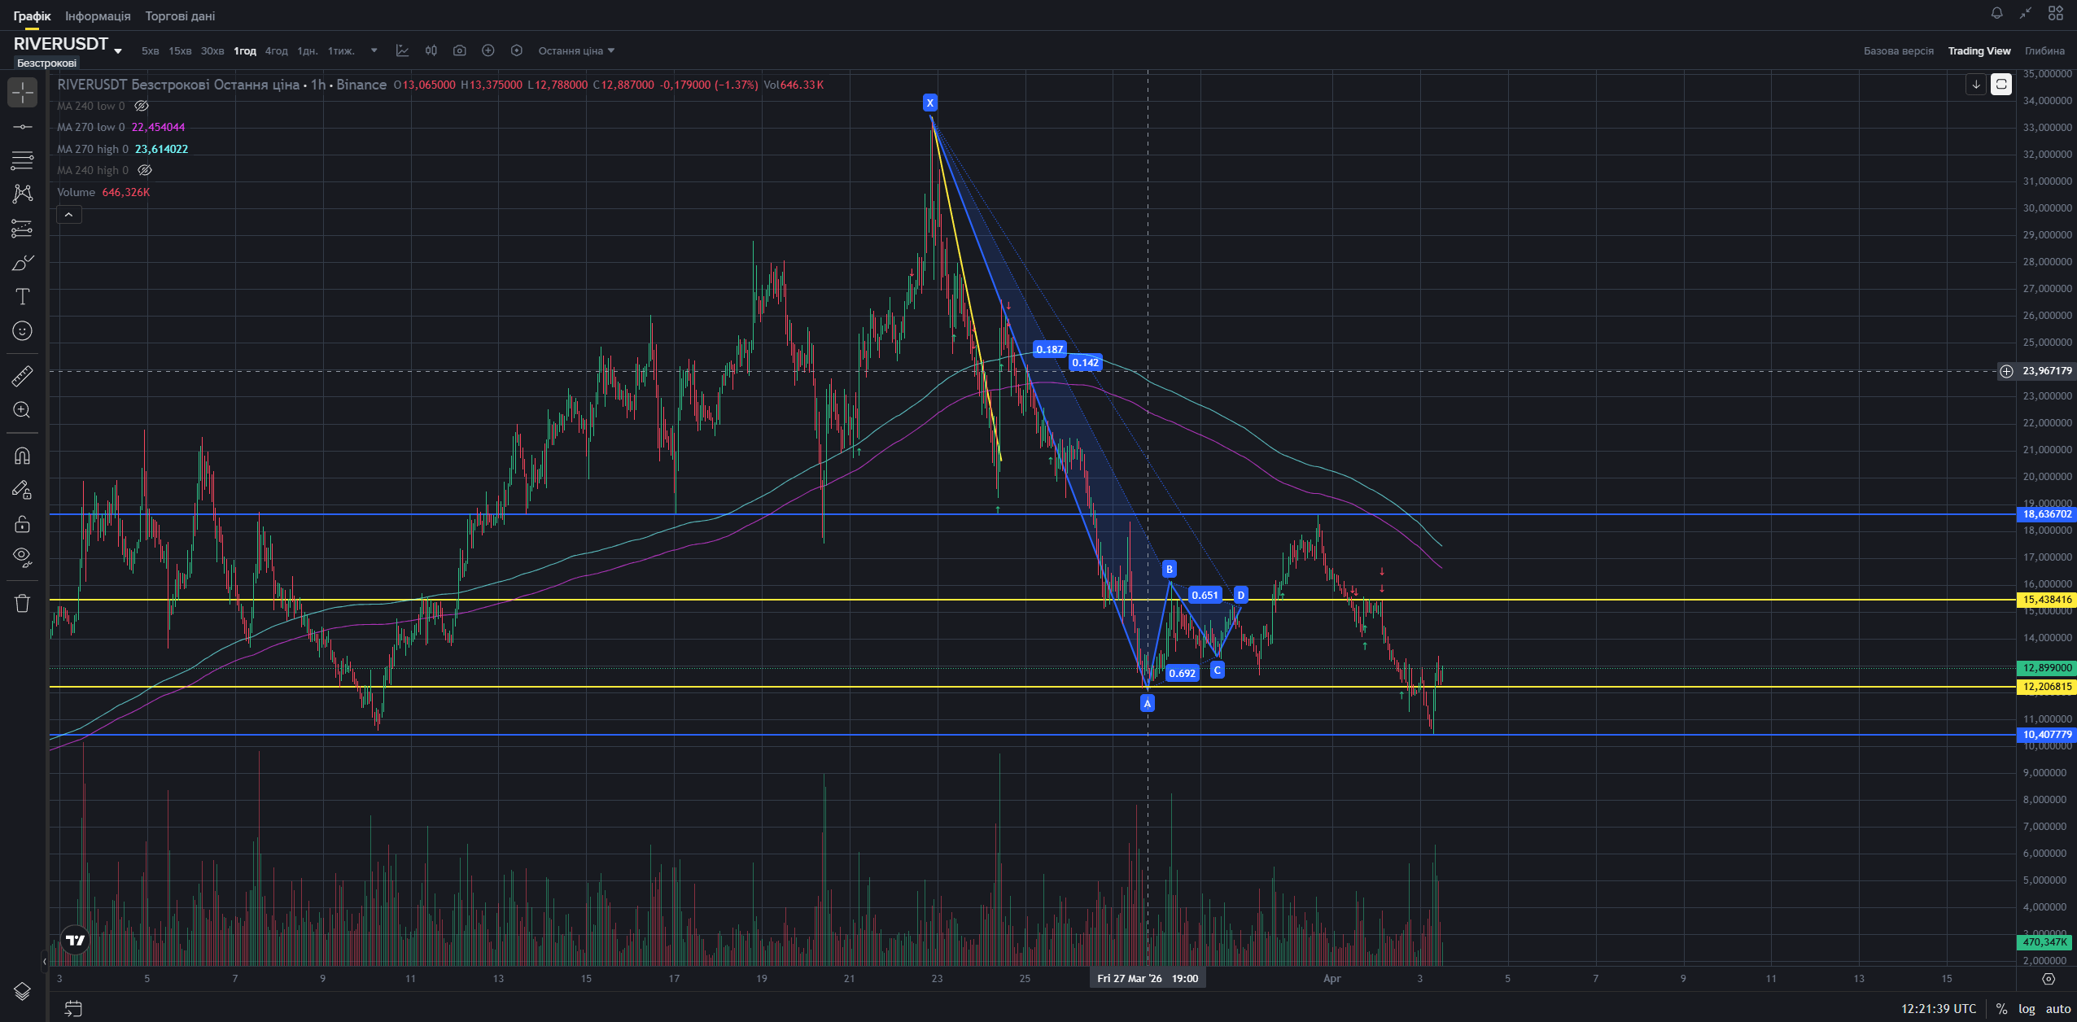Select the 4год timeframe button
The height and width of the screenshot is (1022, 2077).
click(x=276, y=50)
